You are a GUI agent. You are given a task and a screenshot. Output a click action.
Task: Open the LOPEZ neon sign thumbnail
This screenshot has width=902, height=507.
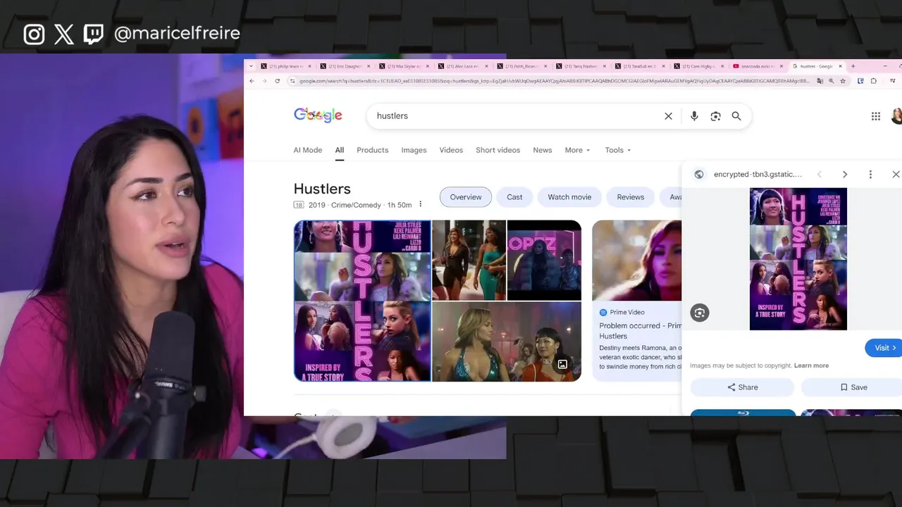pyautogui.click(x=544, y=261)
